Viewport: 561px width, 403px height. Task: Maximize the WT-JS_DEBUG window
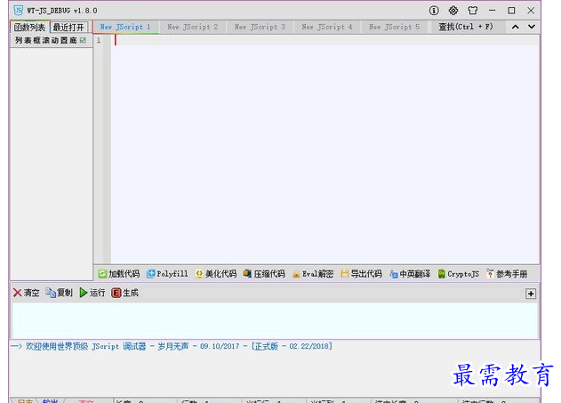coord(511,11)
